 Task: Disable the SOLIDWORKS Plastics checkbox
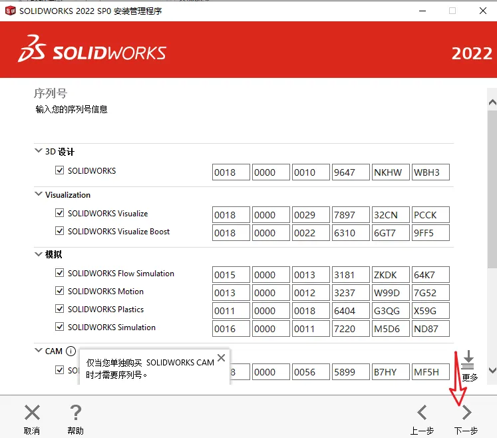coord(59,309)
